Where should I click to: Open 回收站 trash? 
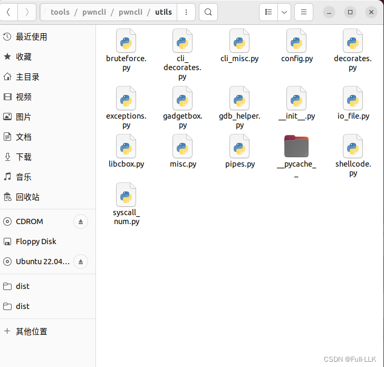pyautogui.click(x=48, y=197)
